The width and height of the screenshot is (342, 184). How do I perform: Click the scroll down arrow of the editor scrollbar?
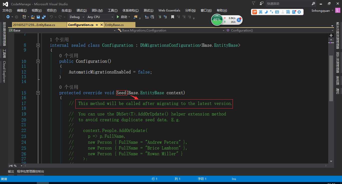(x=331, y=161)
